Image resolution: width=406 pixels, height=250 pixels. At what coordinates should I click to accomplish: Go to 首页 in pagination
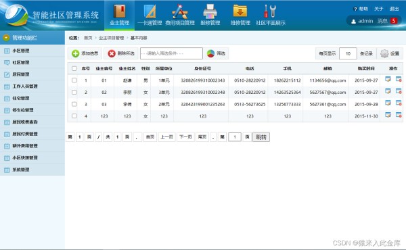[150, 137]
